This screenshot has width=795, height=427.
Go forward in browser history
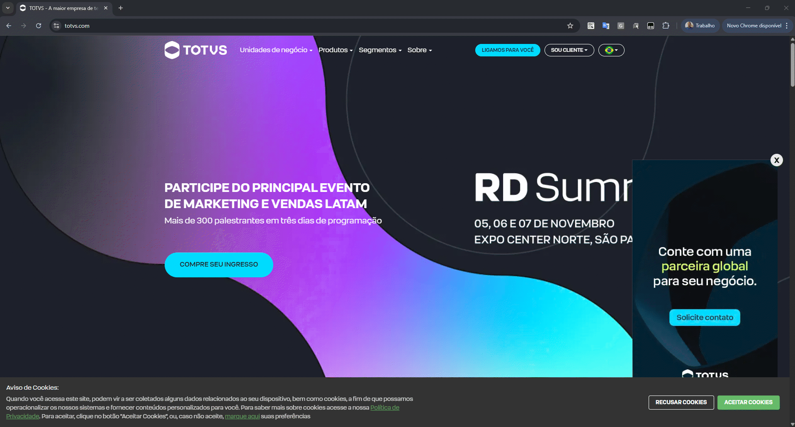tap(24, 26)
